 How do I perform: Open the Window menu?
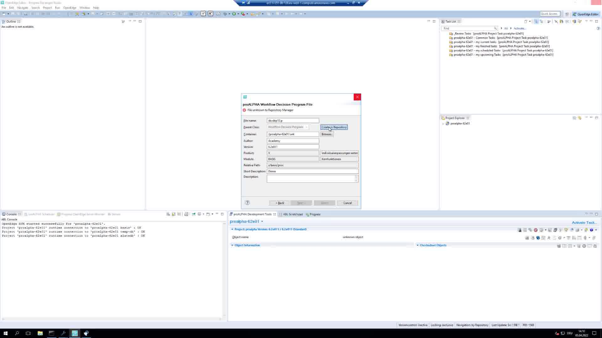(85, 8)
